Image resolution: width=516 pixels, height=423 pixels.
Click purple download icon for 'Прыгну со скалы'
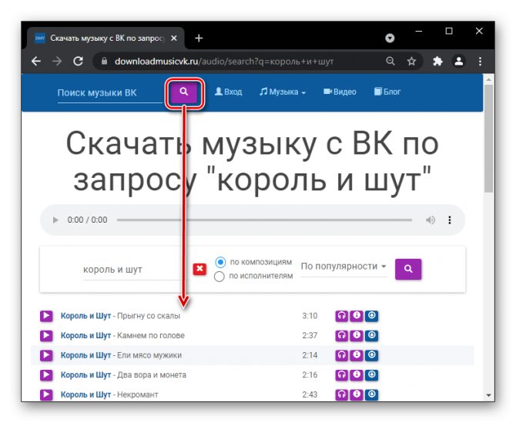[x=357, y=316]
